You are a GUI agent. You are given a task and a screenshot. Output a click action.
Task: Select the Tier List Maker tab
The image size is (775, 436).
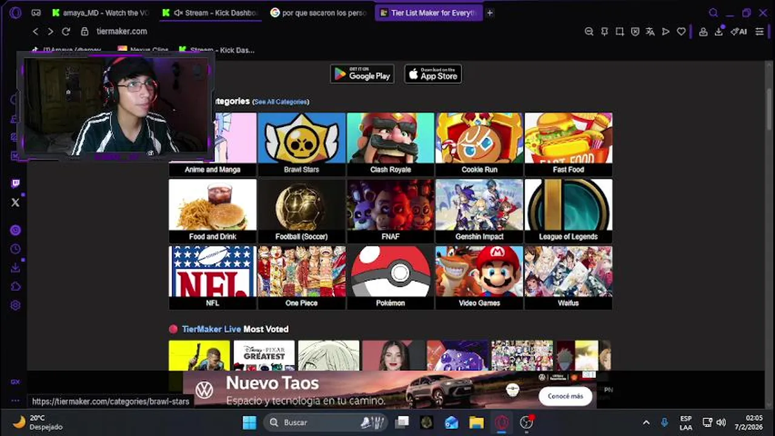click(429, 13)
